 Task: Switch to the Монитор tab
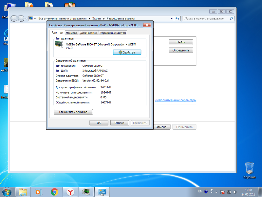[x=71, y=33]
